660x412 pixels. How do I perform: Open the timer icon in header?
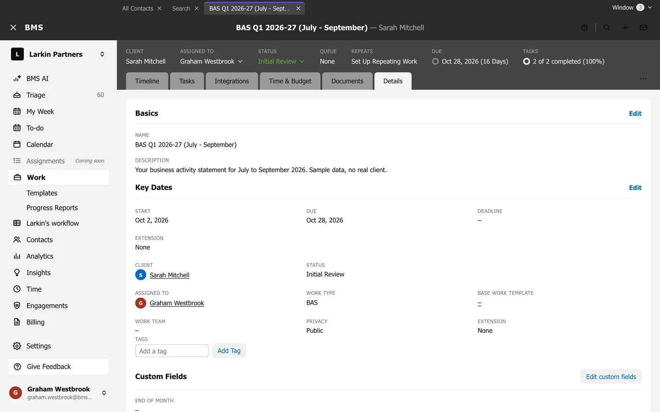(x=584, y=27)
